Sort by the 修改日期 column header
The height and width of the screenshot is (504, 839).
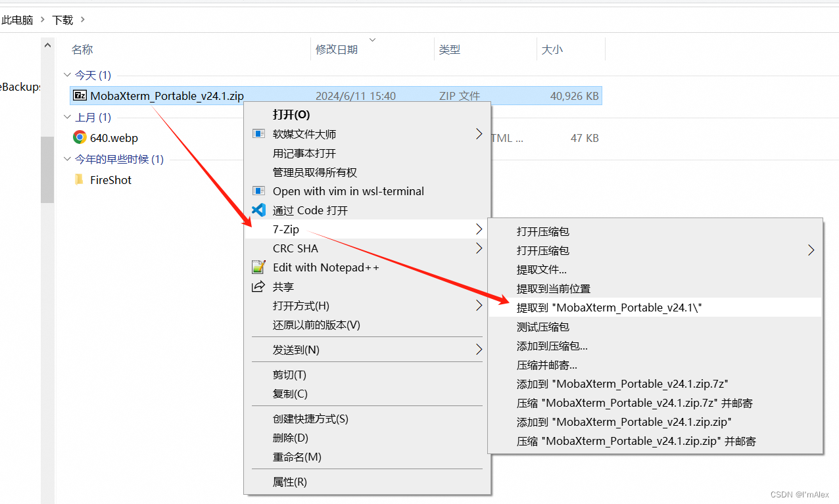[337, 49]
